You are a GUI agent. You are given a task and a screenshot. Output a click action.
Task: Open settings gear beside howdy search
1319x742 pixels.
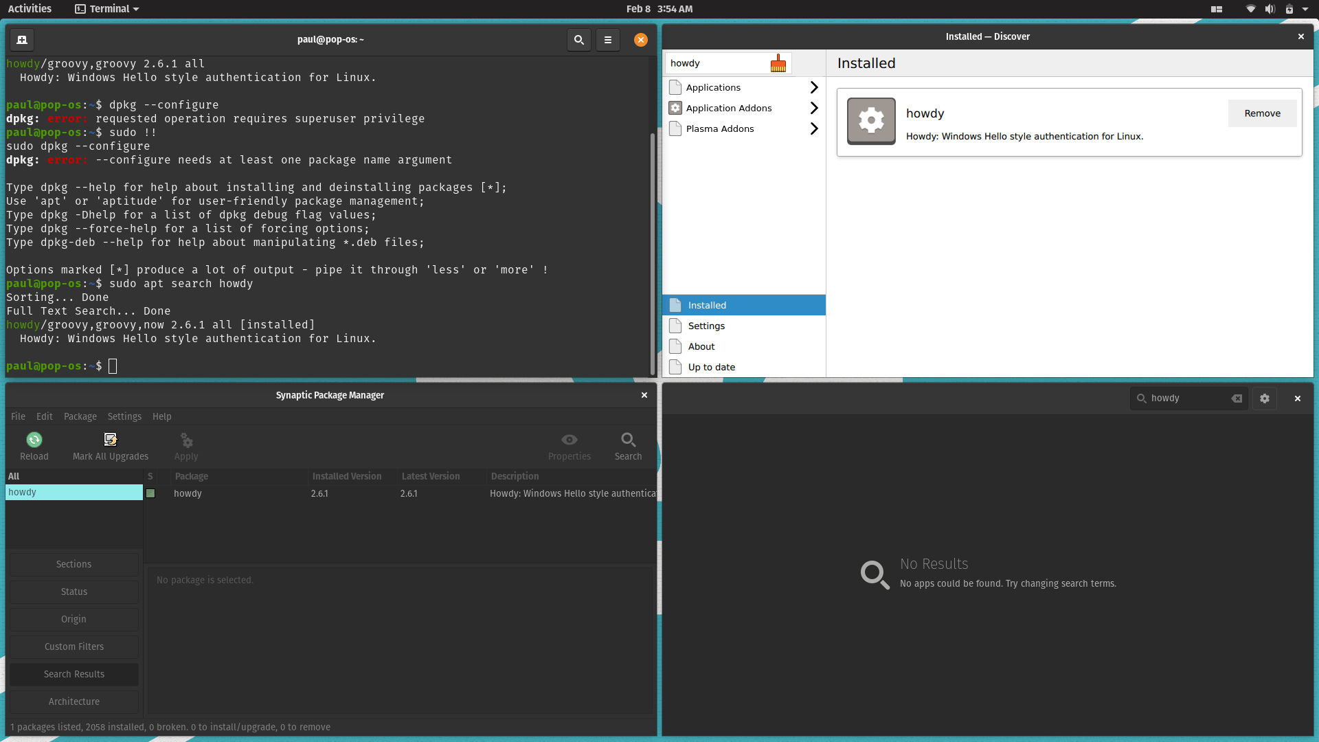1264,398
